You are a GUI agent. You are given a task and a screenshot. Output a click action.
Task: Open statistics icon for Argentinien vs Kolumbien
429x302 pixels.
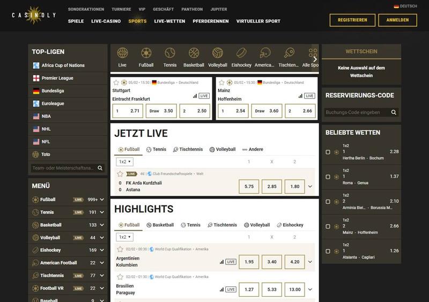(x=221, y=262)
